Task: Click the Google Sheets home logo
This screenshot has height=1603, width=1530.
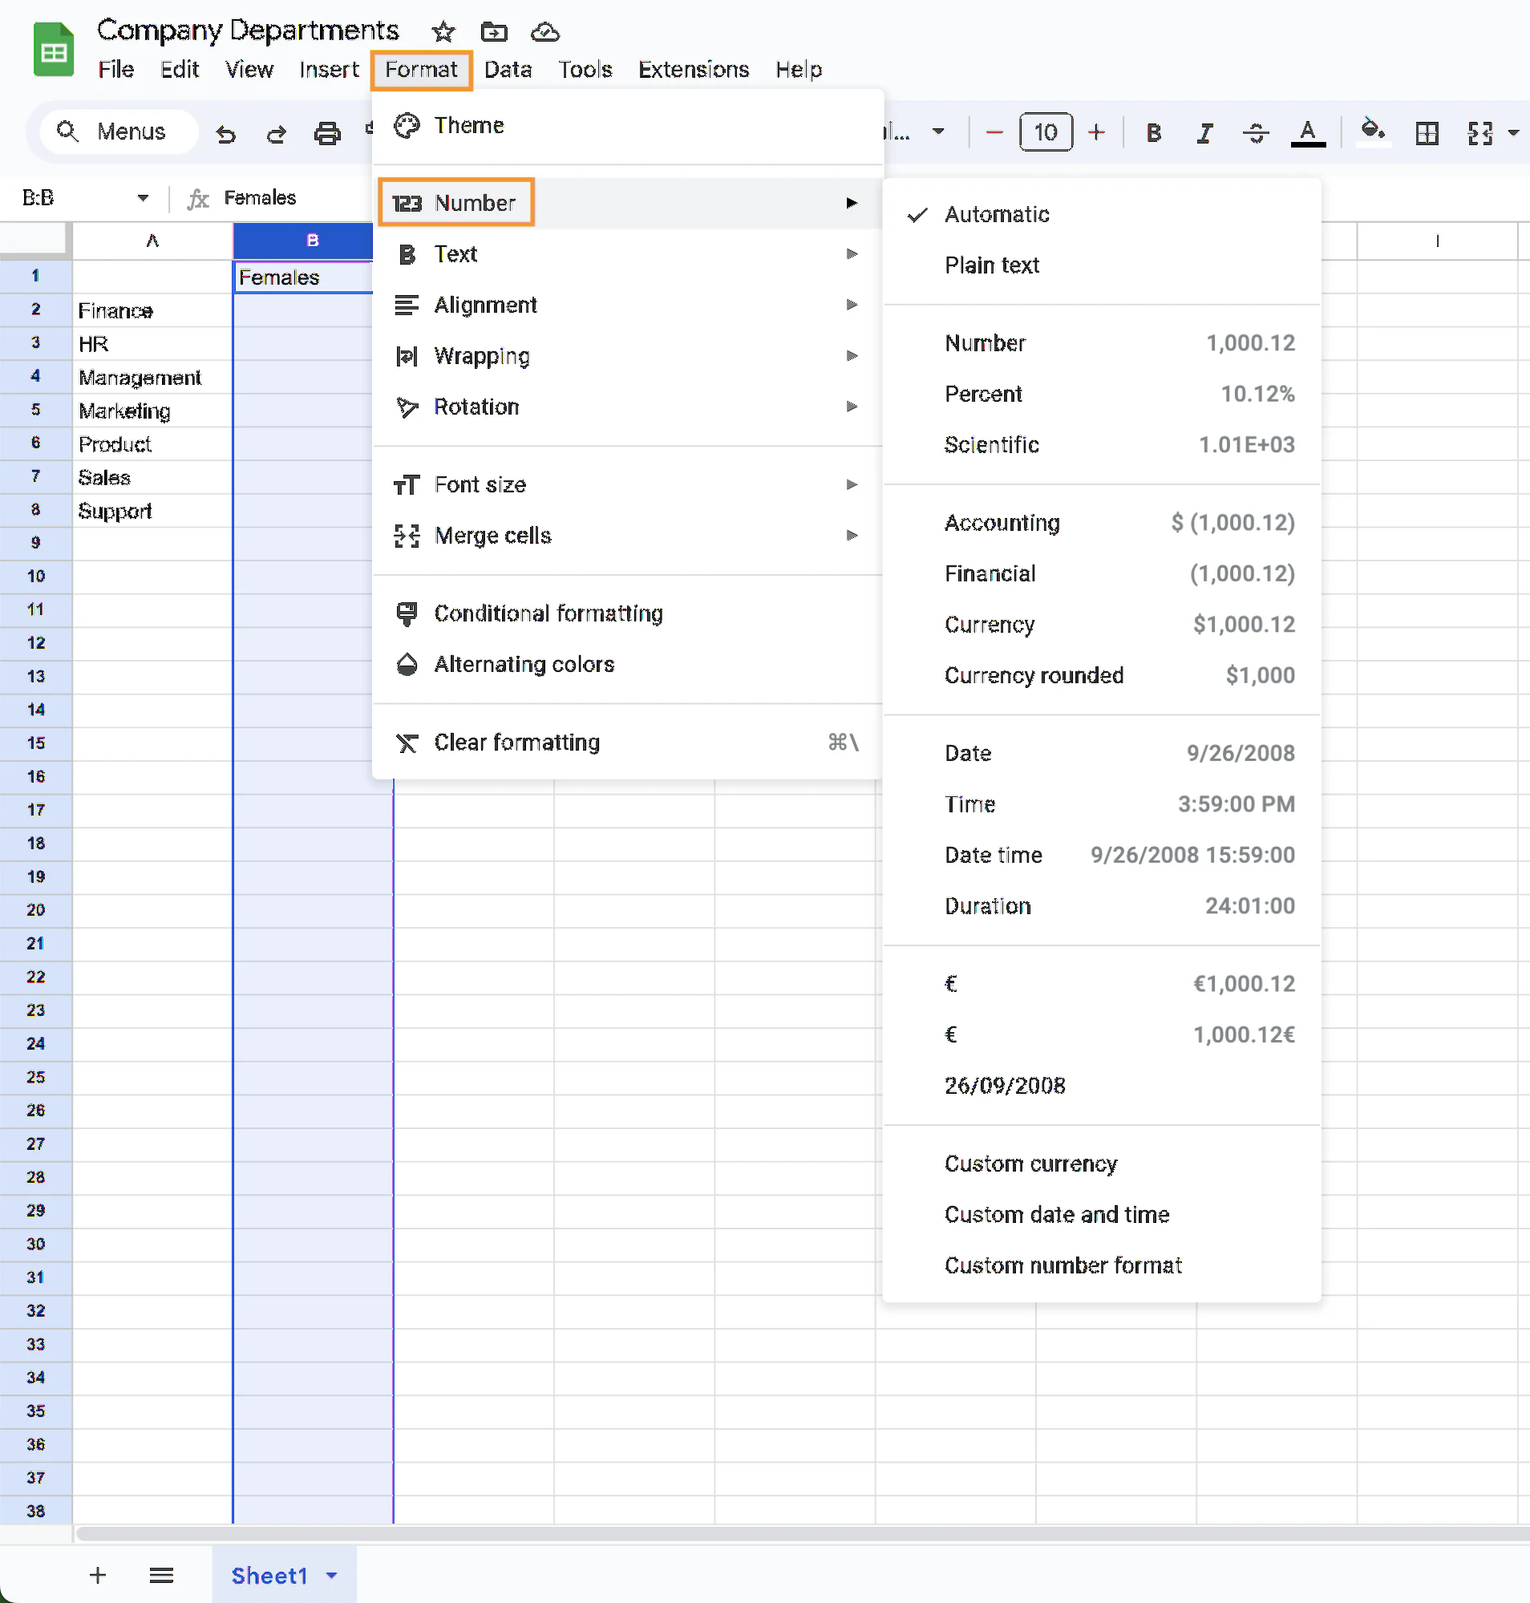Action: click(53, 51)
